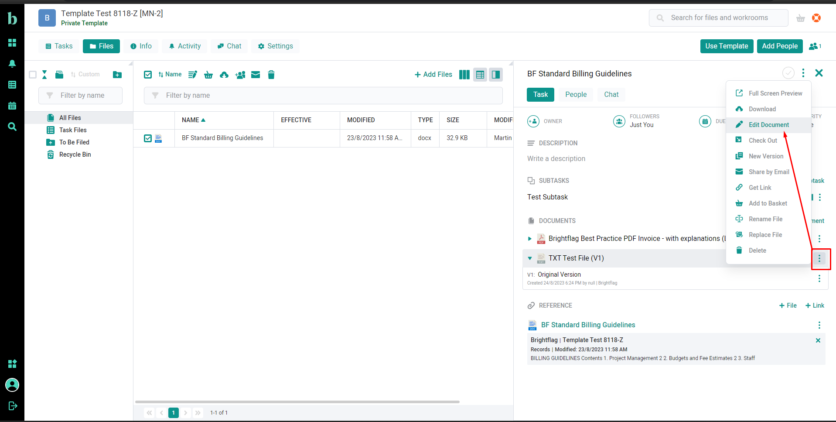Switch to column view layout icon
The width and height of the screenshot is (836, 422).
point(464,75)
